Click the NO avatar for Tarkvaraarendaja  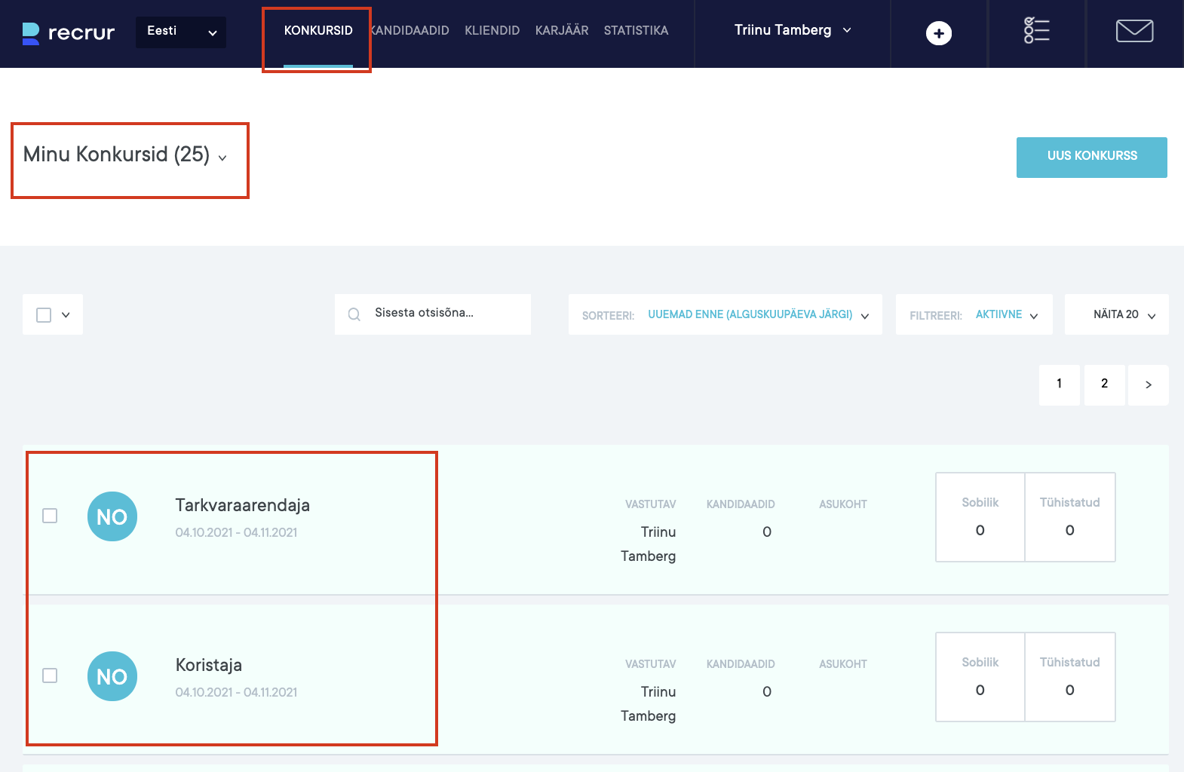(112, 516)
